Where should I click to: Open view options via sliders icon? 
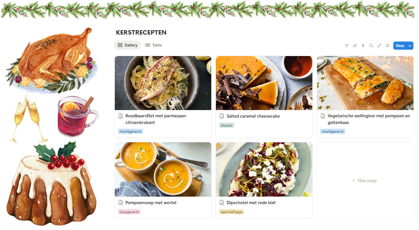click(x=388, y=46)
